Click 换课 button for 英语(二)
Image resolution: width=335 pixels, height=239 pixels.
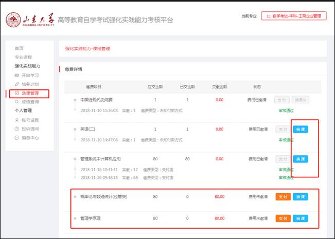point(300,130)
